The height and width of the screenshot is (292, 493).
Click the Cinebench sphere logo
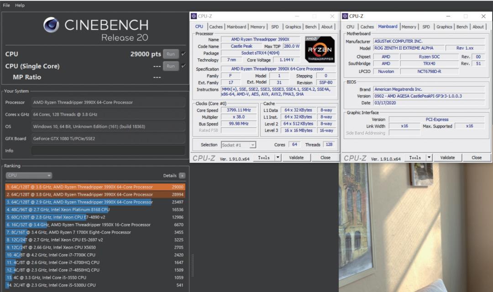click(x=52, y=25)
